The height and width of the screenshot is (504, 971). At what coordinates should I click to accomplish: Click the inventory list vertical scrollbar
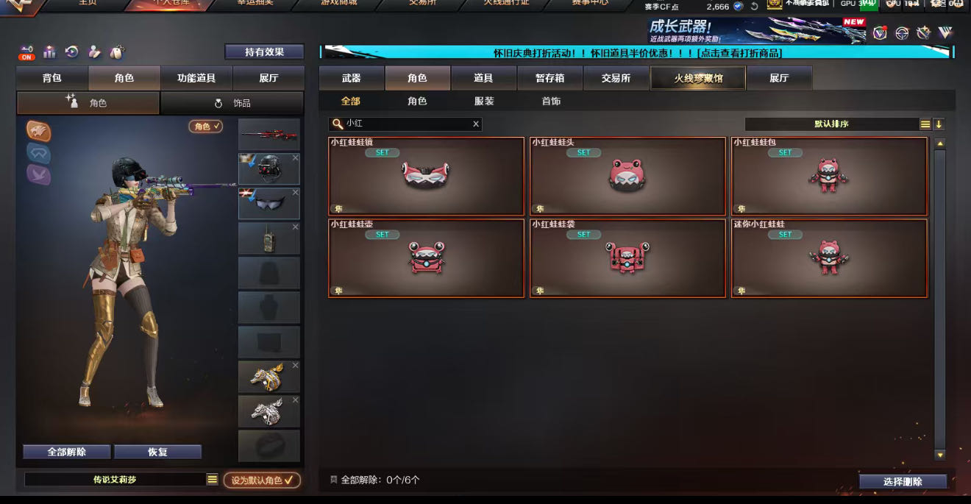pyautogui.click(x=939, y=298)
